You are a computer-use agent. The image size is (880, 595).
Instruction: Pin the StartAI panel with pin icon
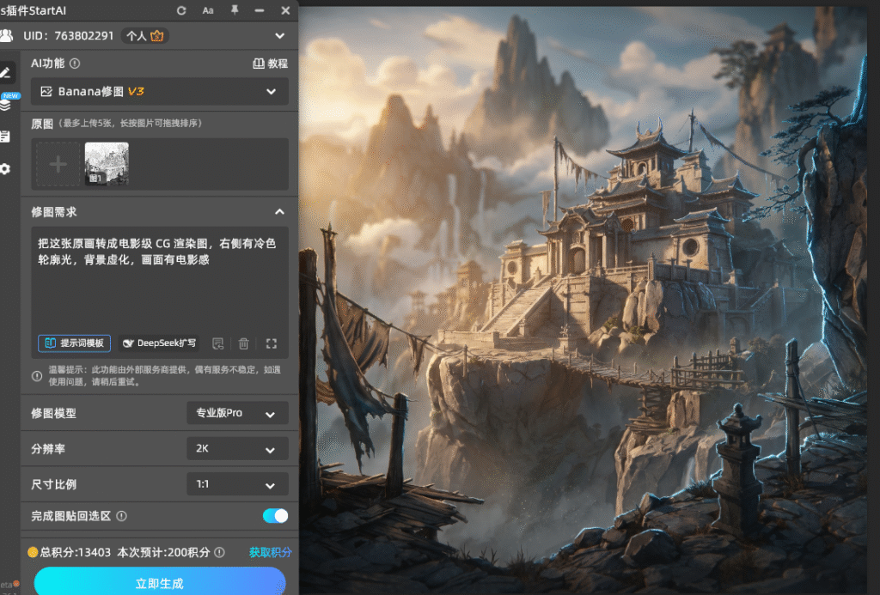coord(235,10)
